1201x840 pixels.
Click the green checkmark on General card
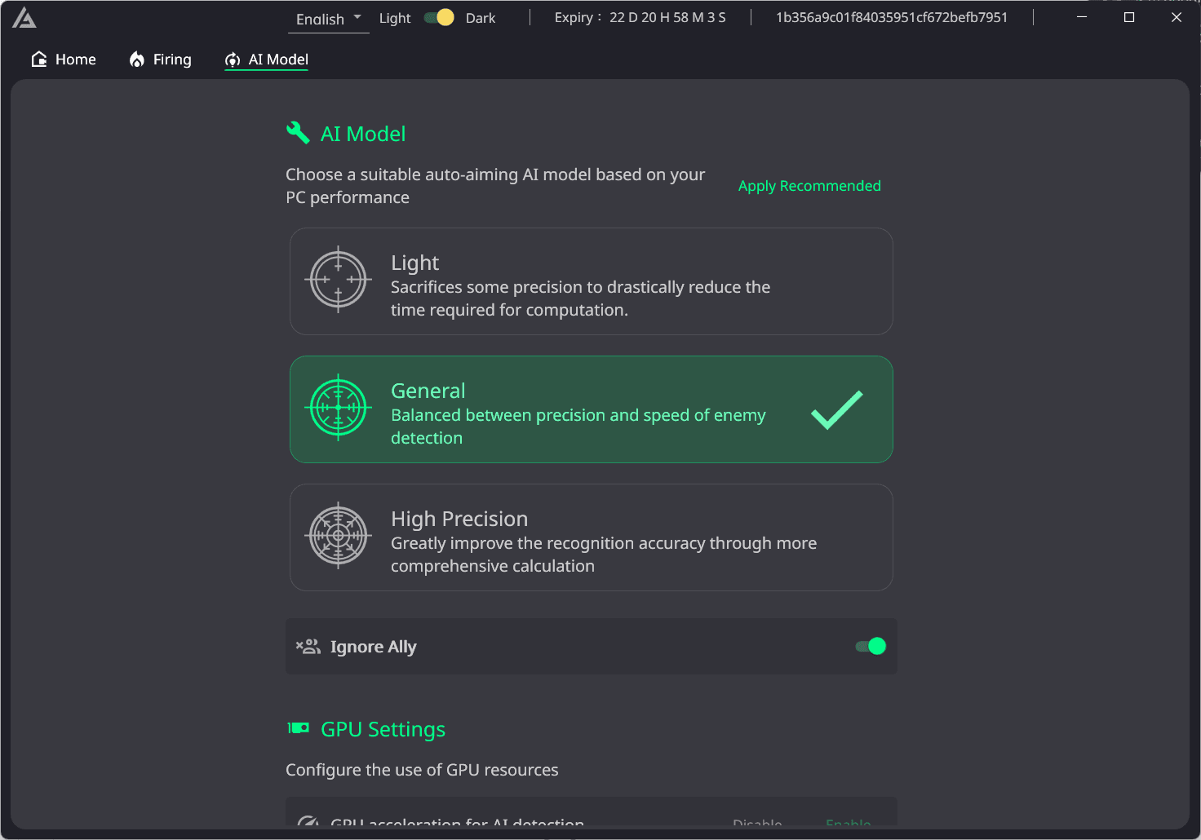point(836,409)
